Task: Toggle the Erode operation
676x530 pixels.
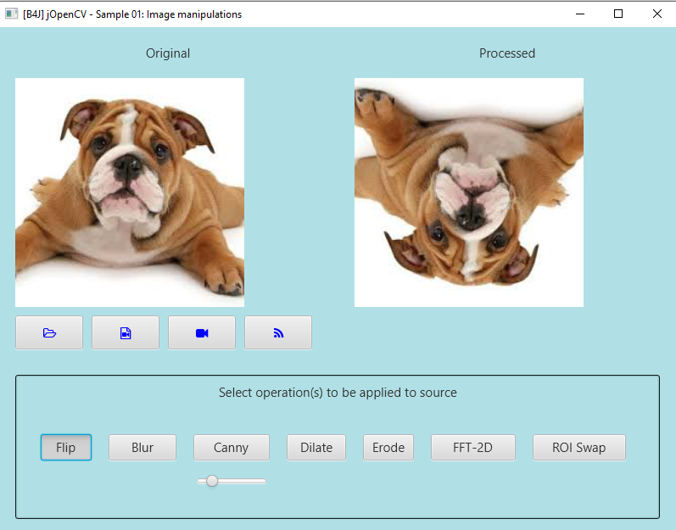Action: click(388, 447)
